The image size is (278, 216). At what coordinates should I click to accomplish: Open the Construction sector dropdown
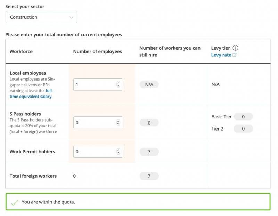[41, 17]
